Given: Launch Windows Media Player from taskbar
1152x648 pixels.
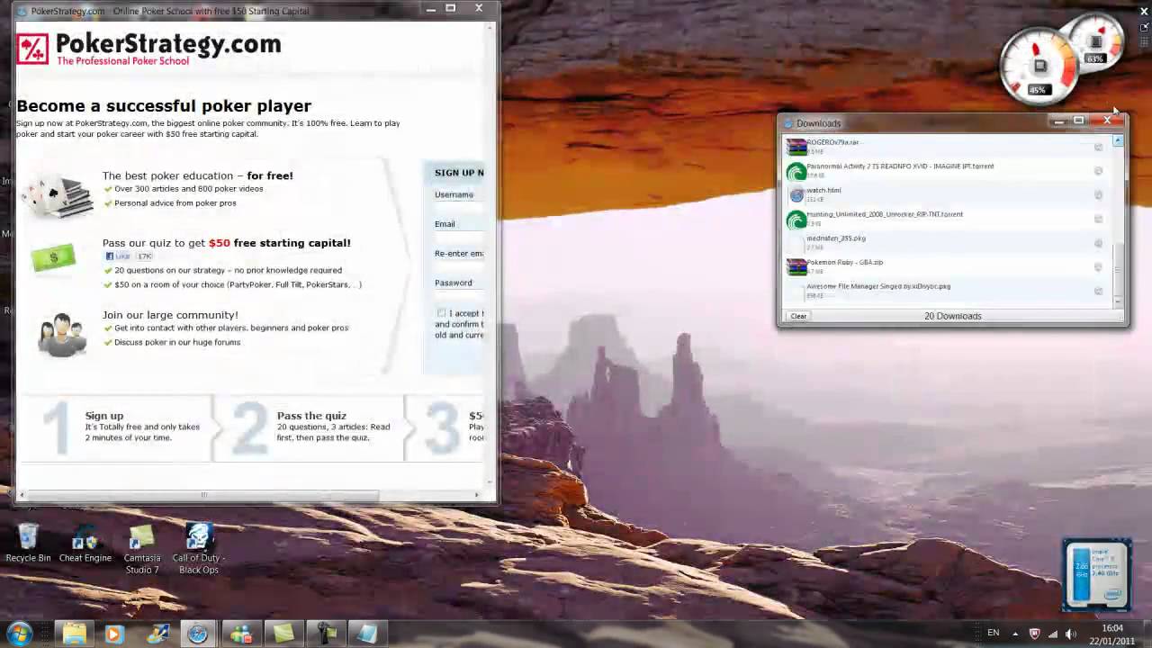Looking at the screenshot, I should point(113,634).
